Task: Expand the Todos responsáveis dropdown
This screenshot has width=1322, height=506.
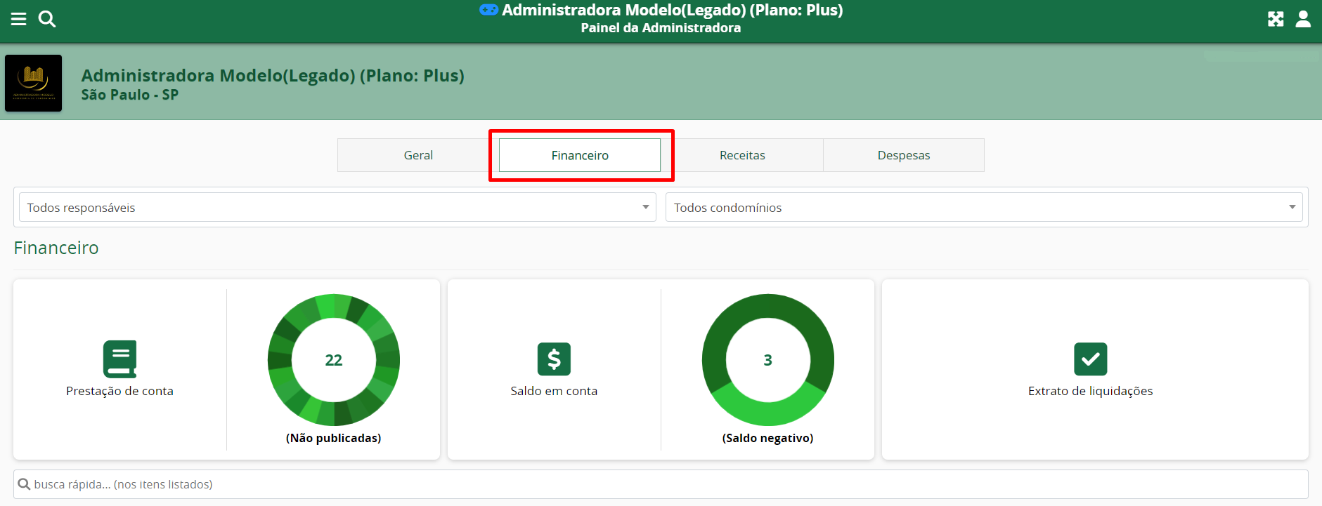Action: pyautogui.click(x=337, y=207)
